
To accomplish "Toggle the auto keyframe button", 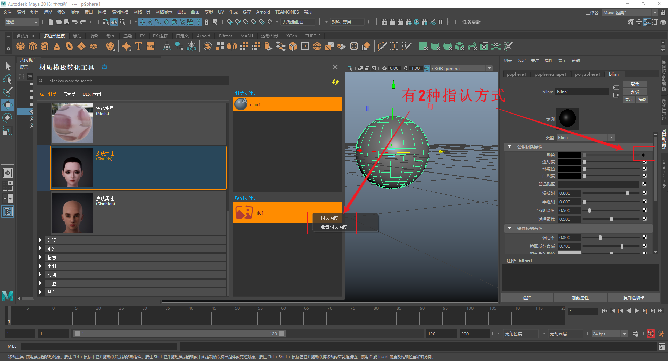I will click(x=650, y=334).
